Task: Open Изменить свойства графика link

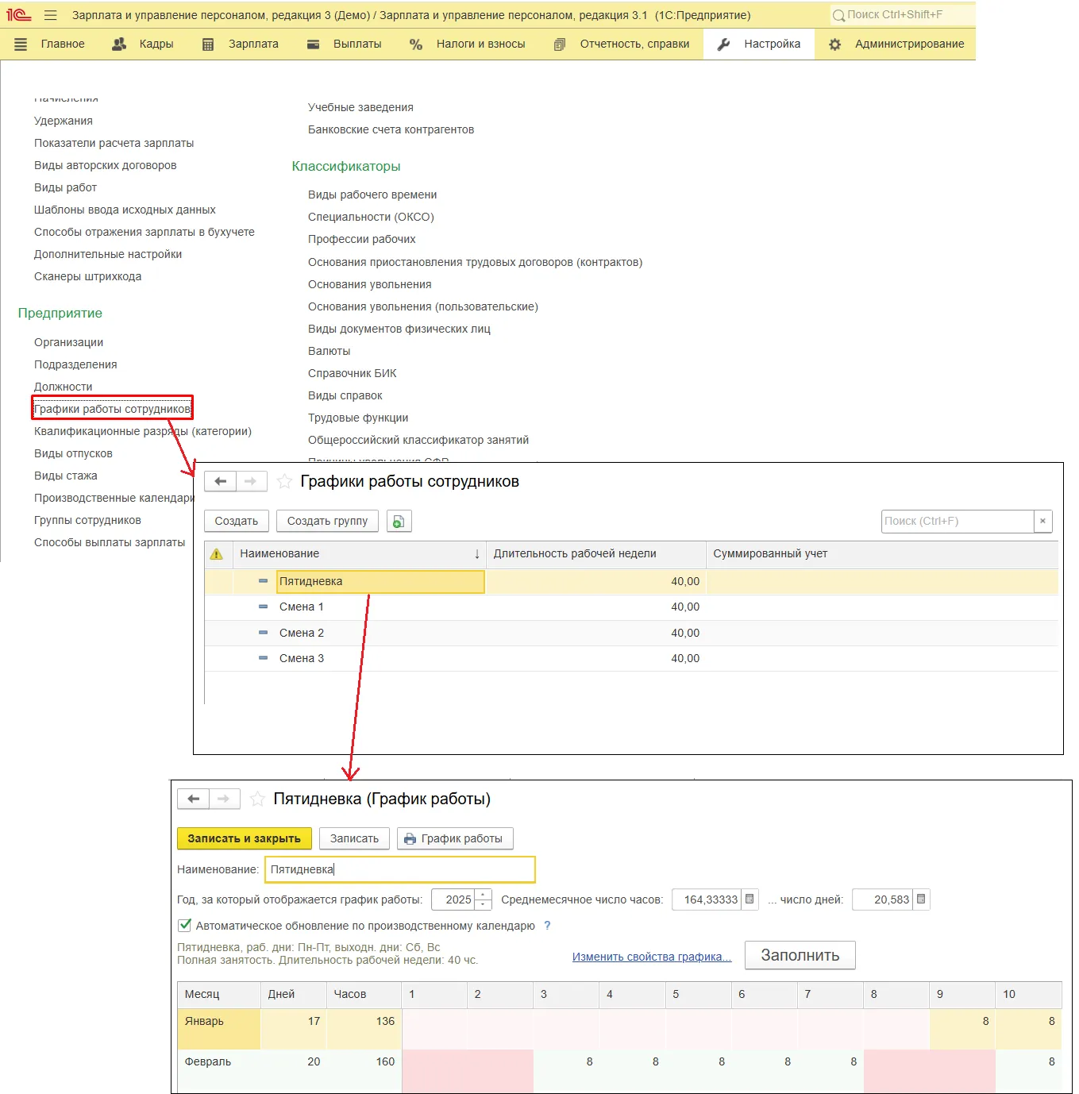Action: [x=652, y=957]
